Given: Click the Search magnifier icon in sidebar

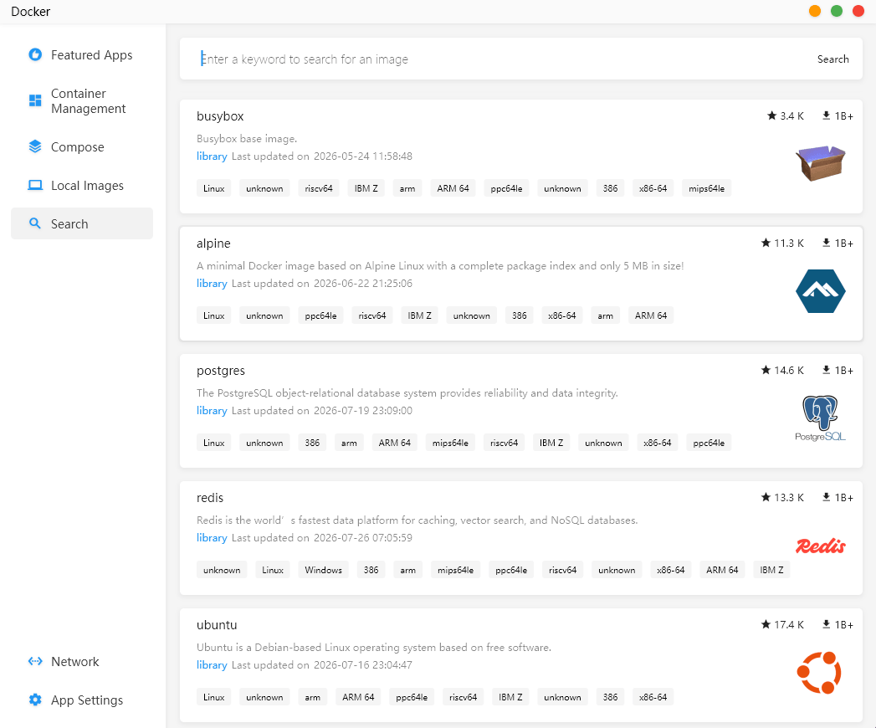Looking at the screenshot, I should point(34,223).
